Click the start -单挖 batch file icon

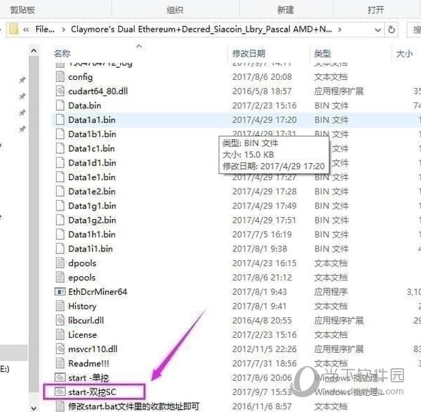[x=60, y=377]
